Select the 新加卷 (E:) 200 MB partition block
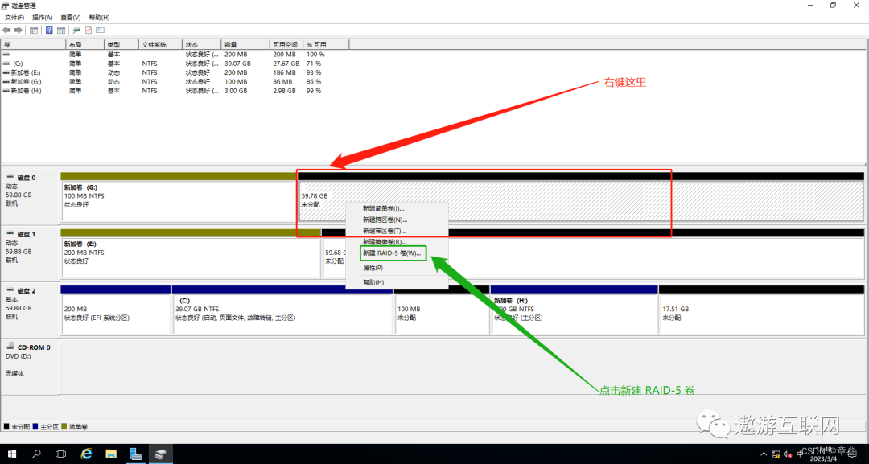The image size is (869, 464). tap(191, 253)
